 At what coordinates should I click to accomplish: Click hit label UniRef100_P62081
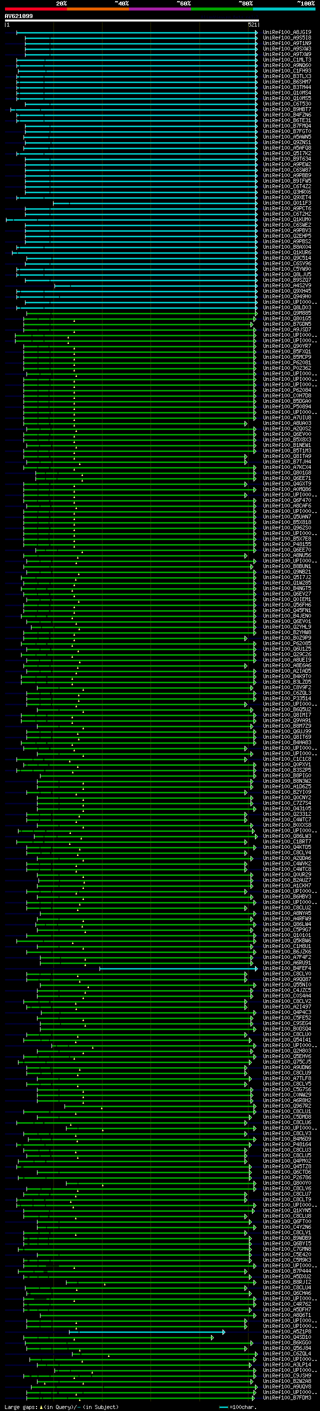[287, 362]
